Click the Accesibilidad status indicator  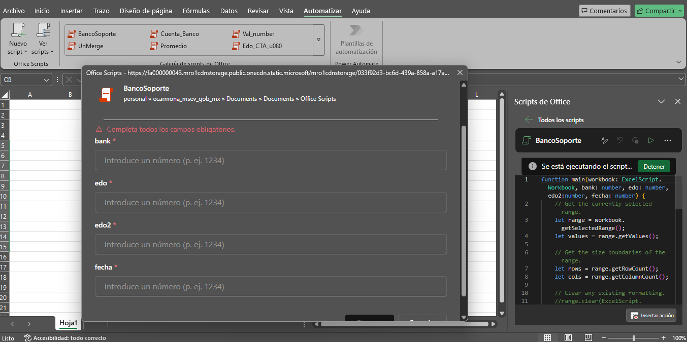point(65,338)
